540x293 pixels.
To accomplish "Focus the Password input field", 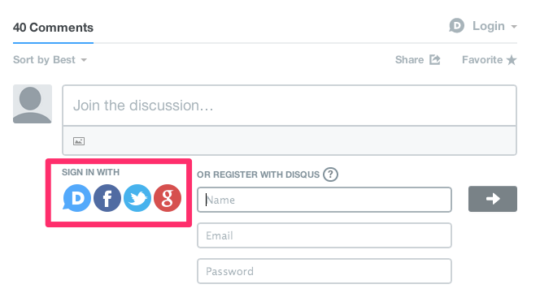I will [x=324, y=271].
